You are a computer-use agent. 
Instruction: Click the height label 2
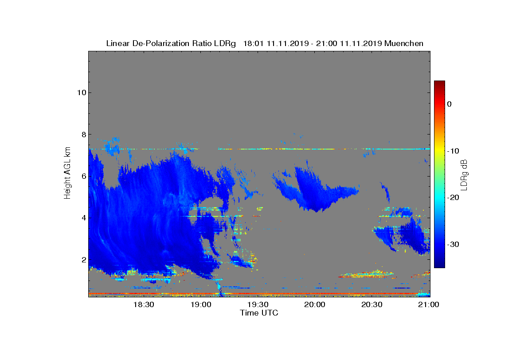click(x=83, y=260)
